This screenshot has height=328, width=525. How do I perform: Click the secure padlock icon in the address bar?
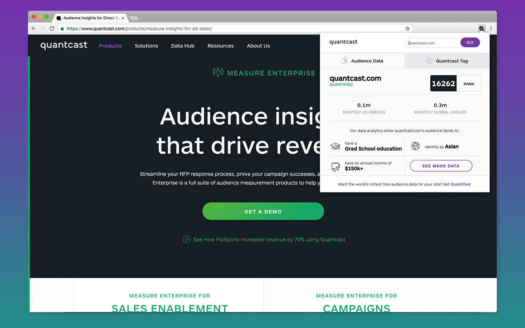[62, 29]
